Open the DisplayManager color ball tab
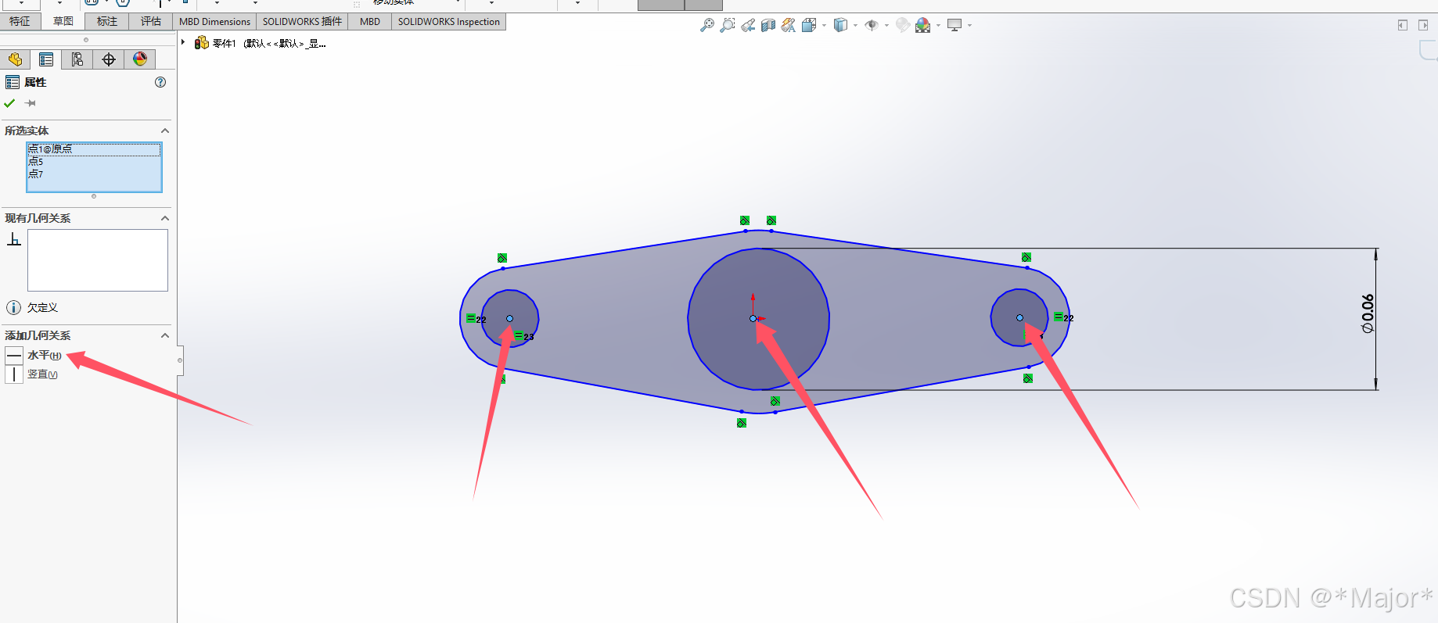 [140, 59]
